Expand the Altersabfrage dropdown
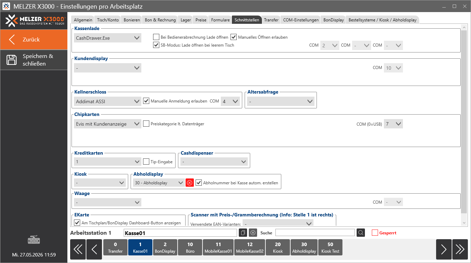 (281, 101)
